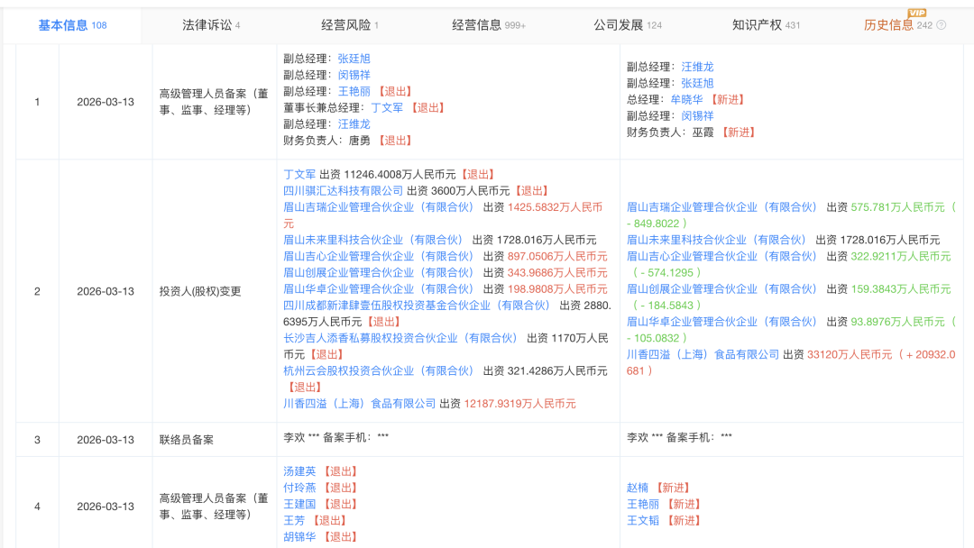Open 王芳 profile link
The height and width of the screenshot is (548, 974).
tap(294, 521)
